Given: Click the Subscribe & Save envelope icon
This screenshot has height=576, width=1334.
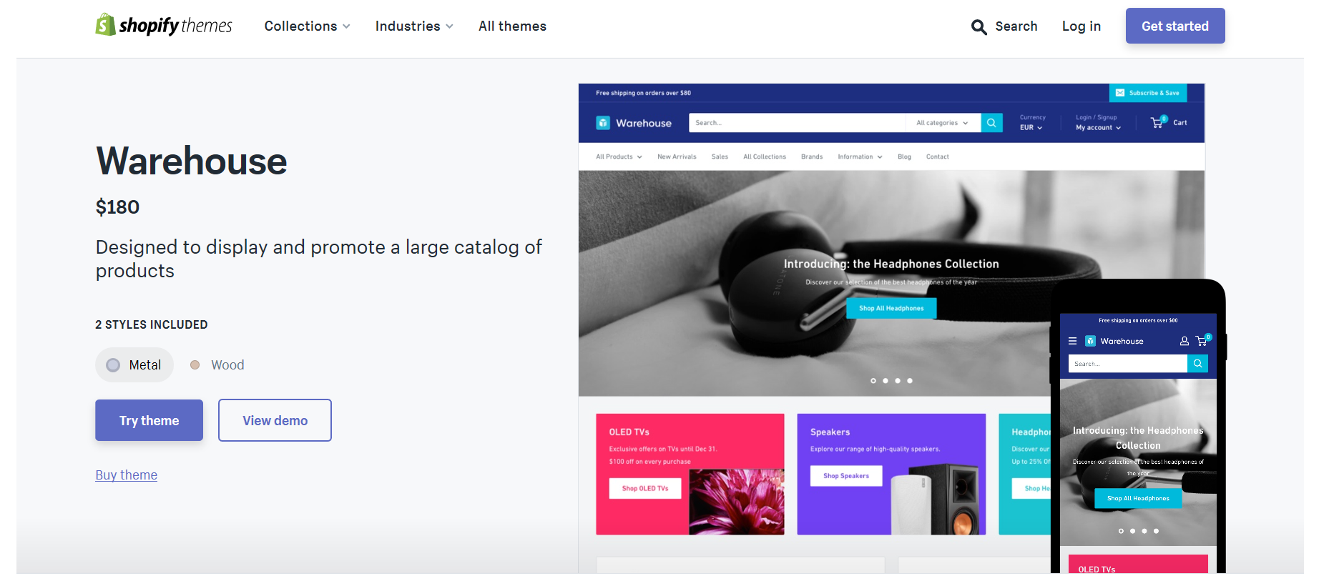Looking at the screenshot, I should coord(1119,93).
